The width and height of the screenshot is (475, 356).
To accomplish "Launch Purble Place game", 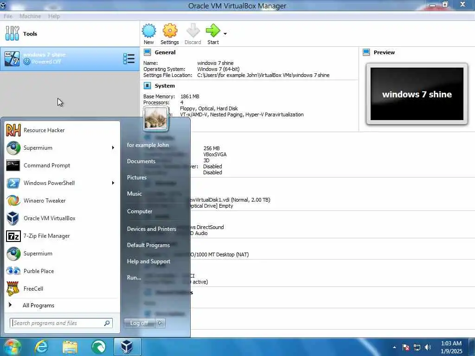I will pos(62,271).
